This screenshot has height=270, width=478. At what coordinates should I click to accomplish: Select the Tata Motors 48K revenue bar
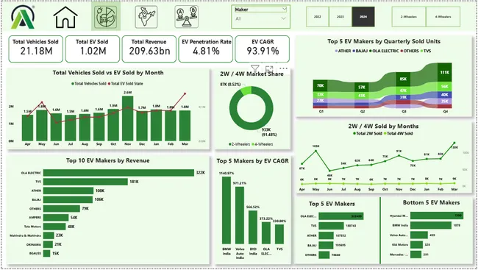pyautogui.click(x=54, y=227)
